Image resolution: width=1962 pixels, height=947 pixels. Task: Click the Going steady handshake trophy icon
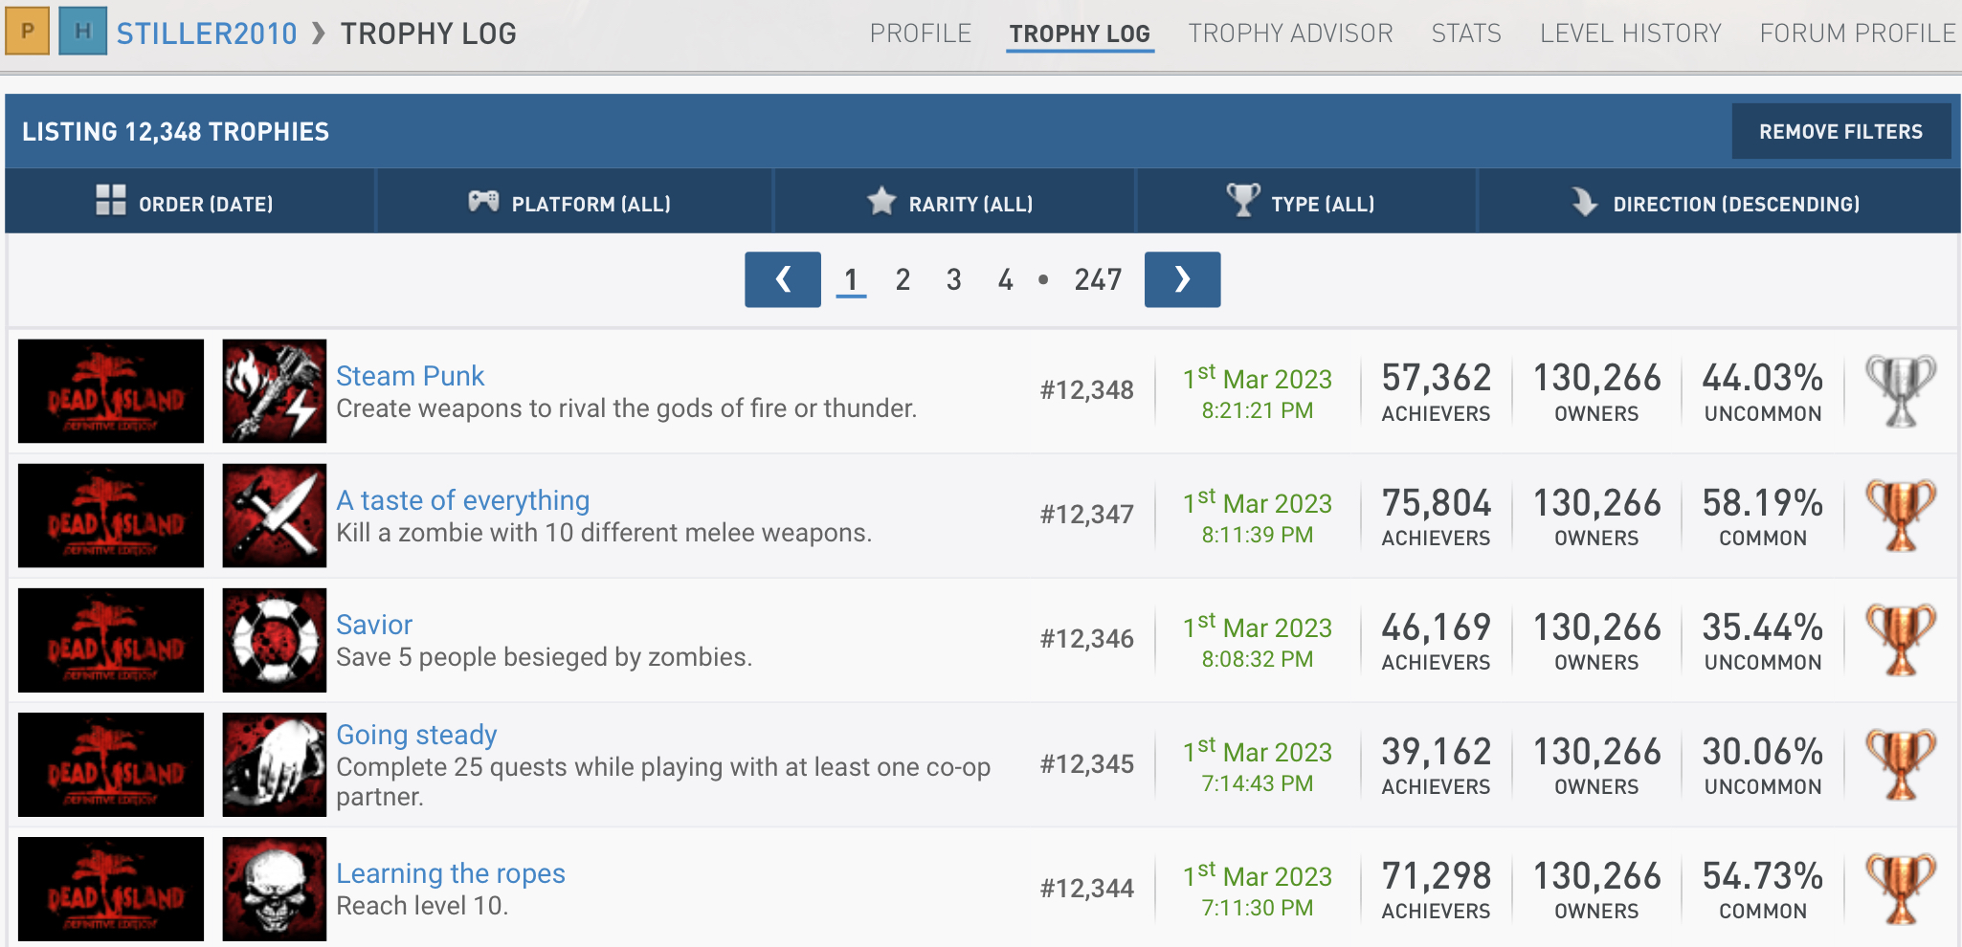(274, 764)
